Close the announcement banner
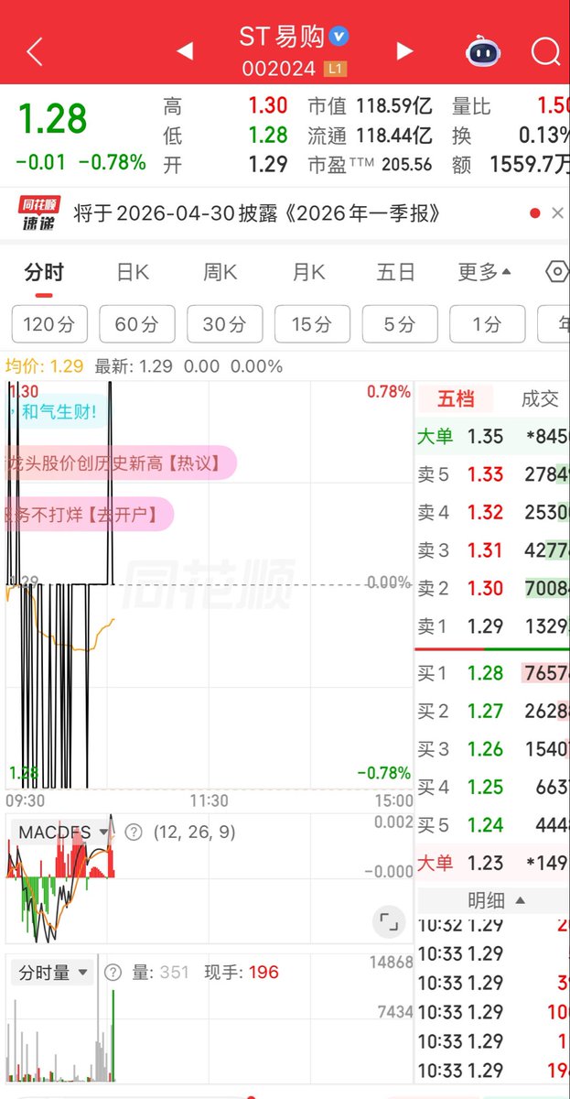 [557, 213]
